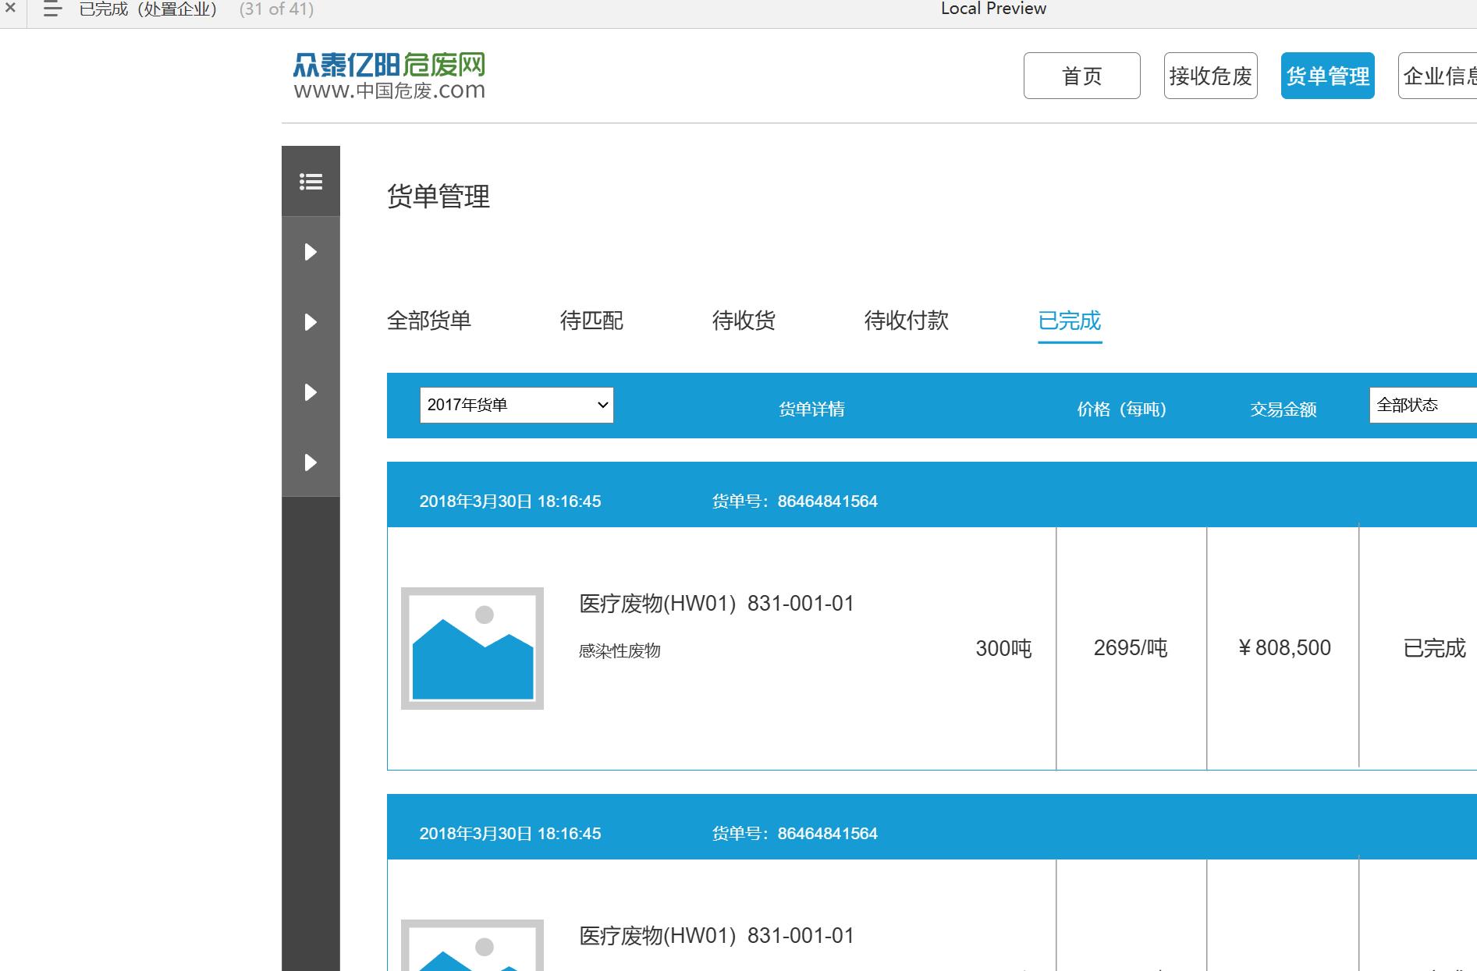1477x971 pixels.
Task: Click the page title 已完成（处置企业）
Action: 149,9
